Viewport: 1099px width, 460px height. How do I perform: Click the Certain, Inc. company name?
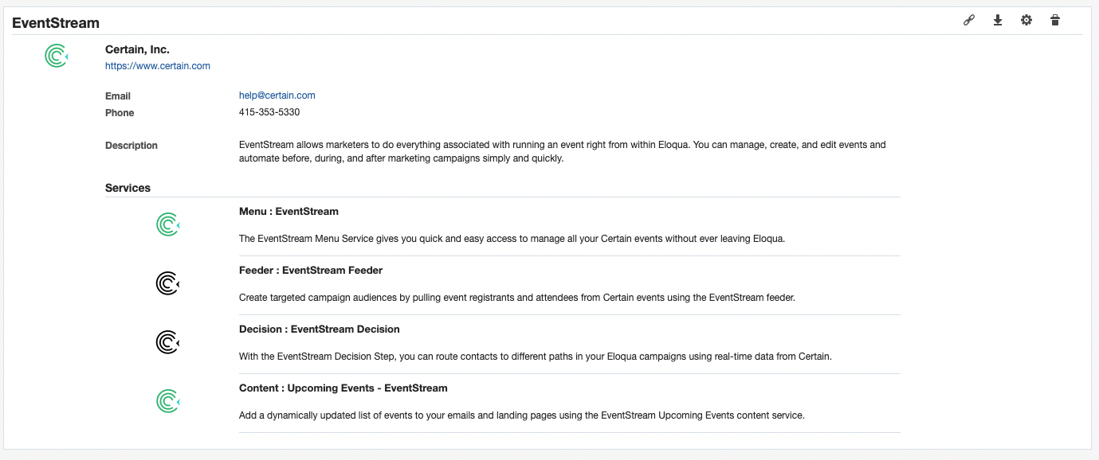137,49
